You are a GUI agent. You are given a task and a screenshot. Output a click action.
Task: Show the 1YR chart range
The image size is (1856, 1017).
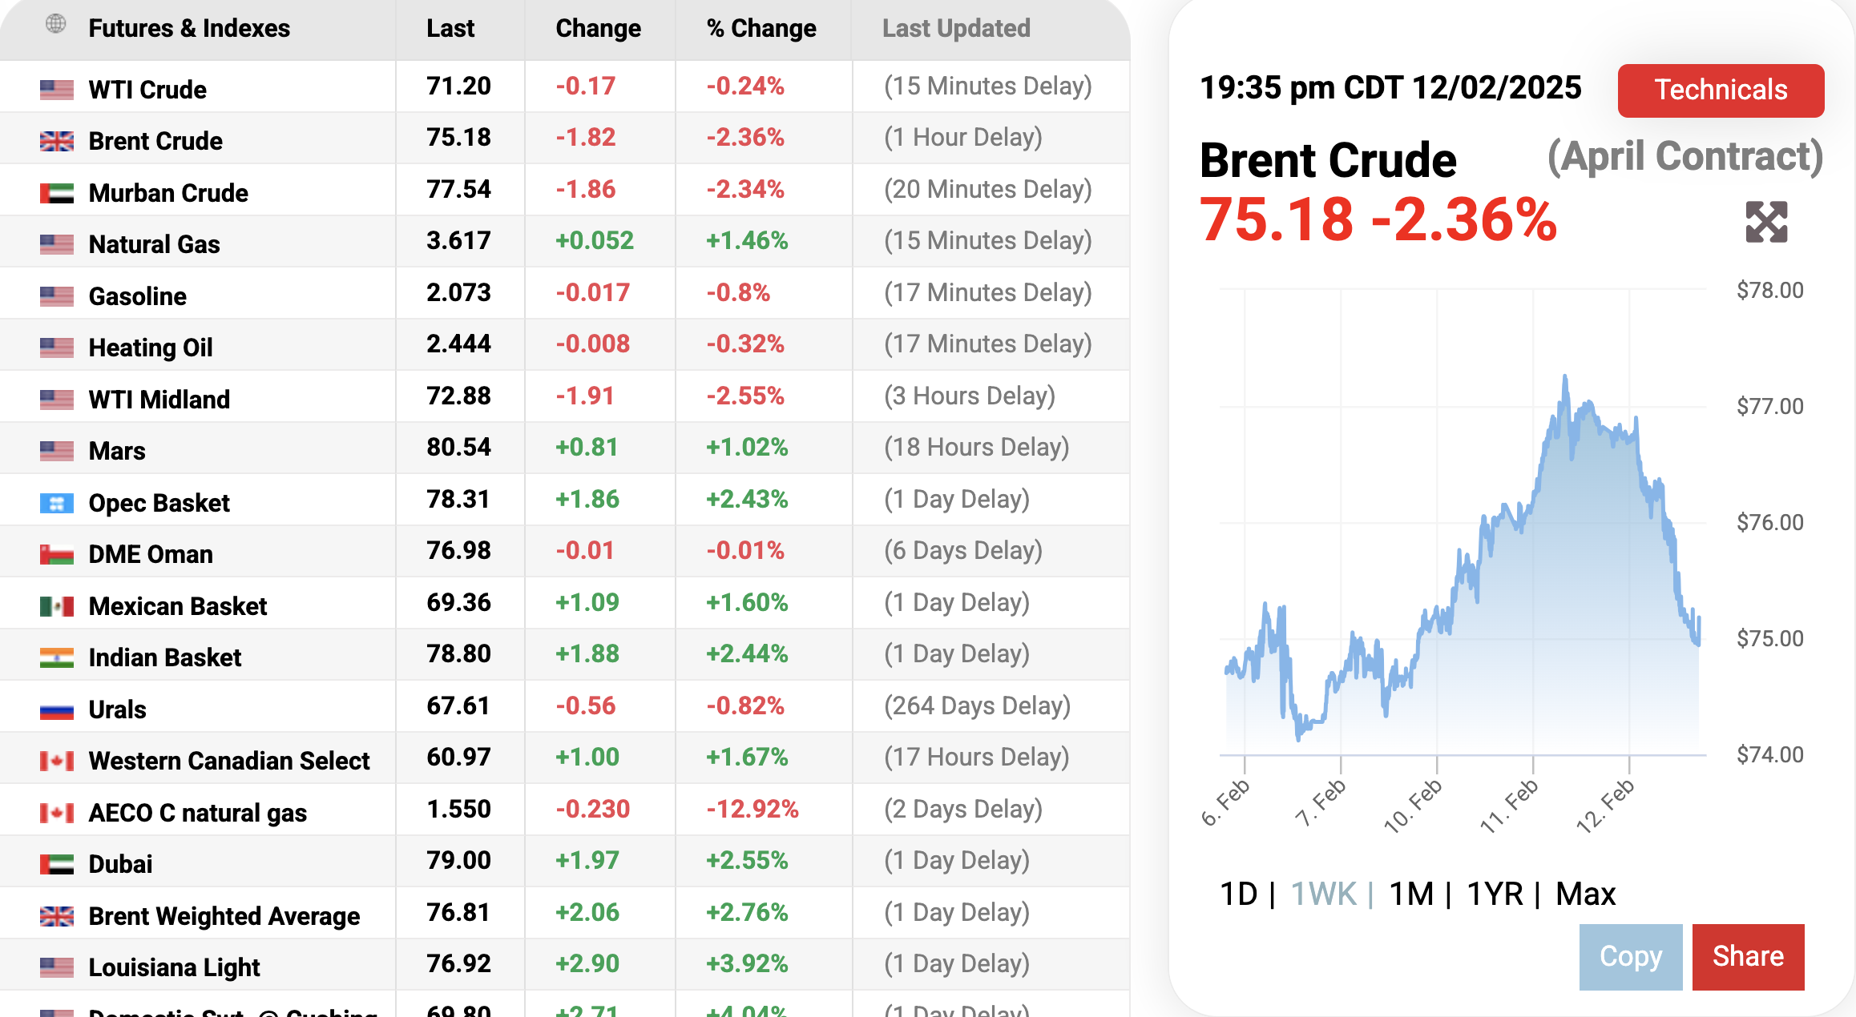(1494, 894)
